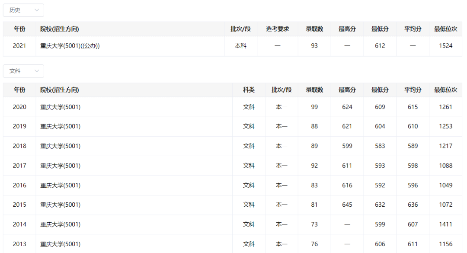The width and height of the screenshot is (467, 253).
Task: Select the 2018 year cell
Action: coord(19,146)
